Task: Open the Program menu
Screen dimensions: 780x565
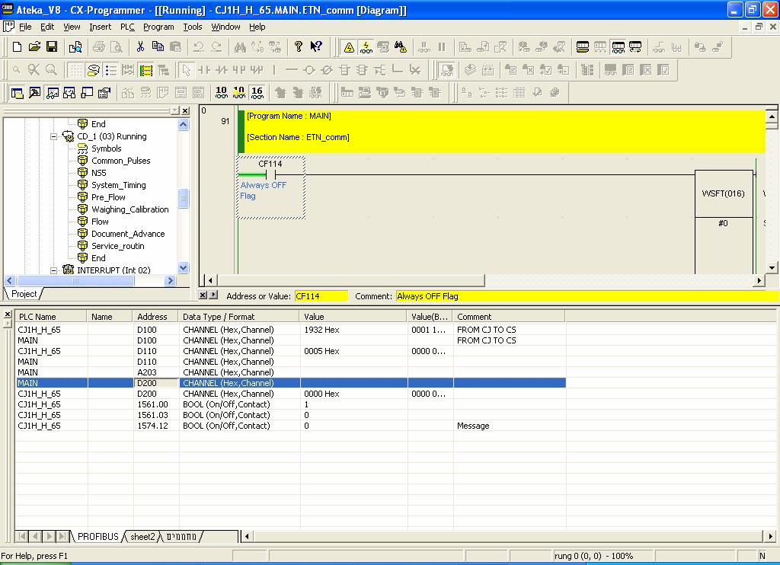Action: [x=158, y=27]
